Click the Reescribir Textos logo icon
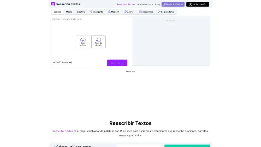Viewport: 261px width, 147px height. 53,4
